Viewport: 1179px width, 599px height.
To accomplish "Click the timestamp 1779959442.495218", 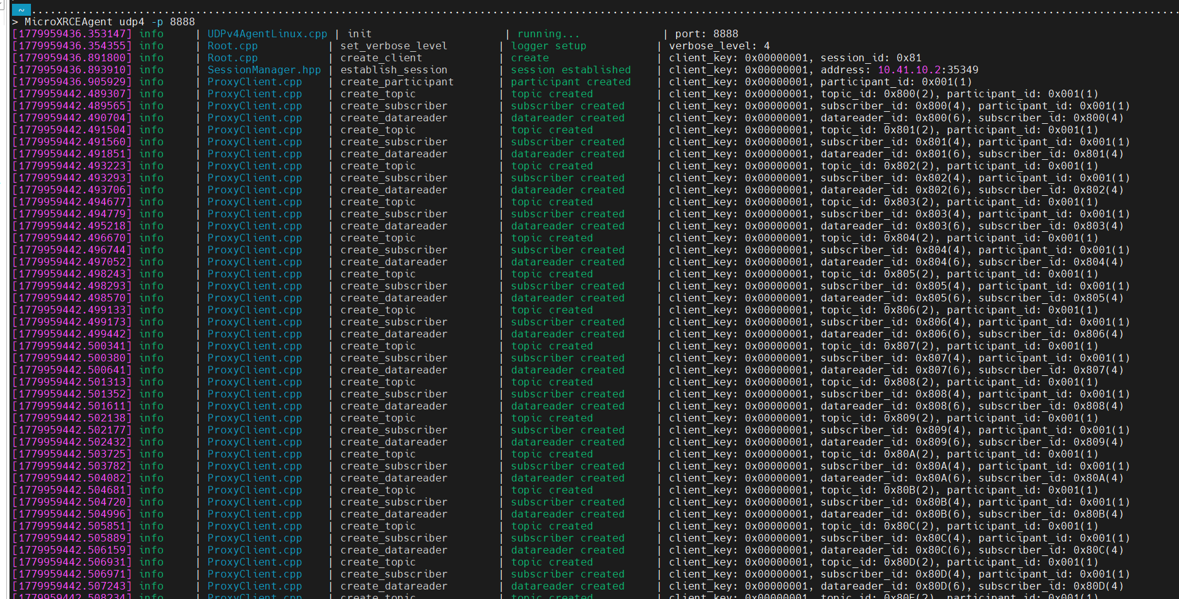I will [72, 226].
